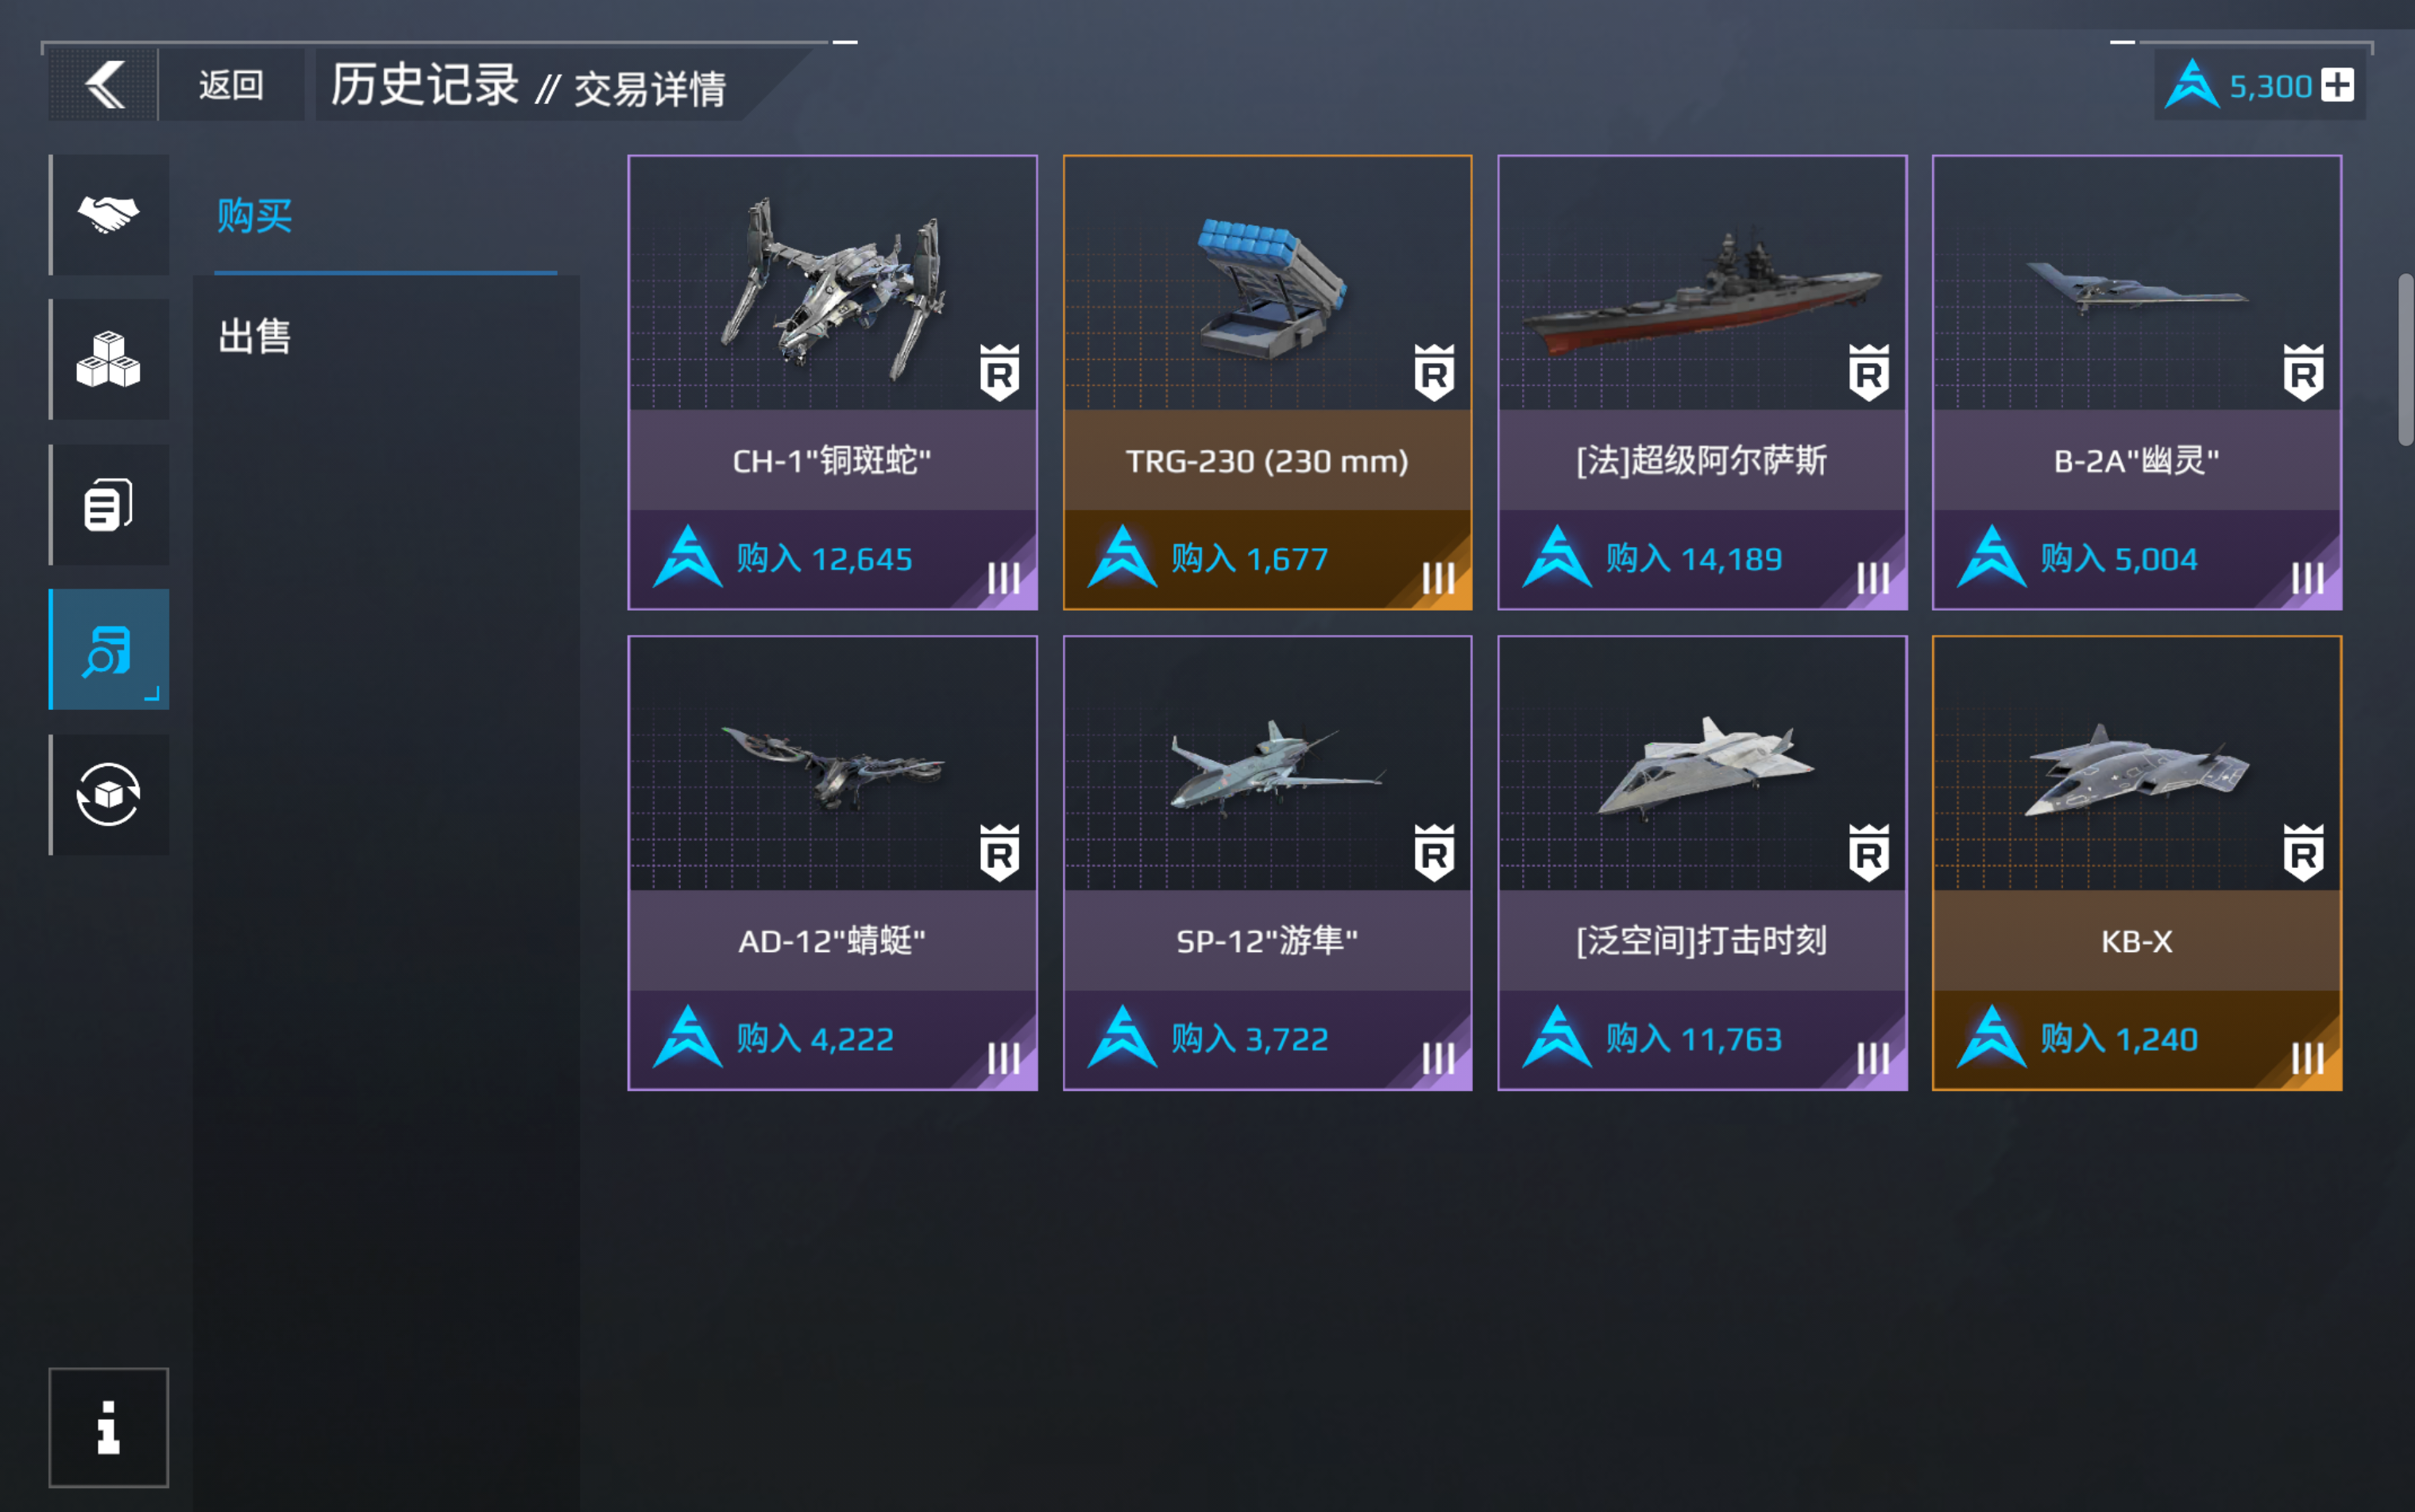Open CH-1 铜斑蛇 transaction card
The image size is (2415, 1512).
pos(833,382)
